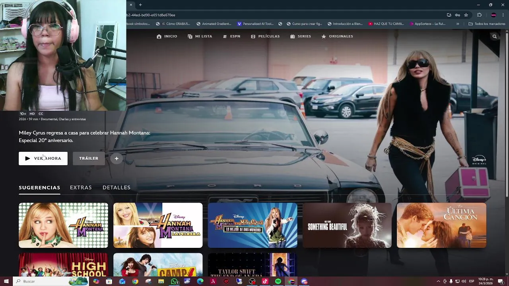This screenshot has width=509, height=286.
Task: Open the High School Musical thumbnail
Action: coord(63,265)
